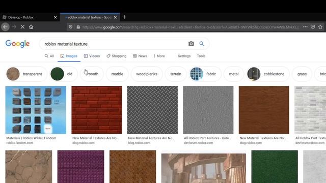Select the smooth filter chip

(92, 74)
